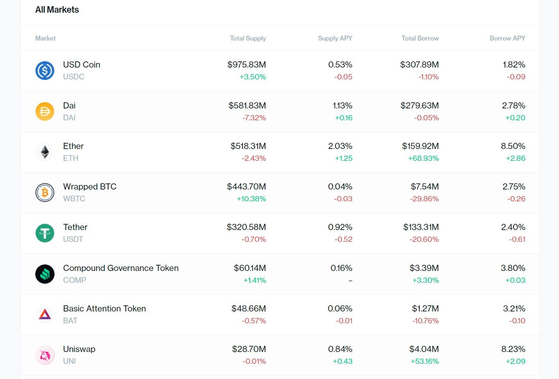Click the Total Supply column header

coord(248,38)
